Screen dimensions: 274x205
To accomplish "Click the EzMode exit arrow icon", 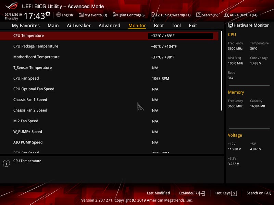I will tap(202, 193).
